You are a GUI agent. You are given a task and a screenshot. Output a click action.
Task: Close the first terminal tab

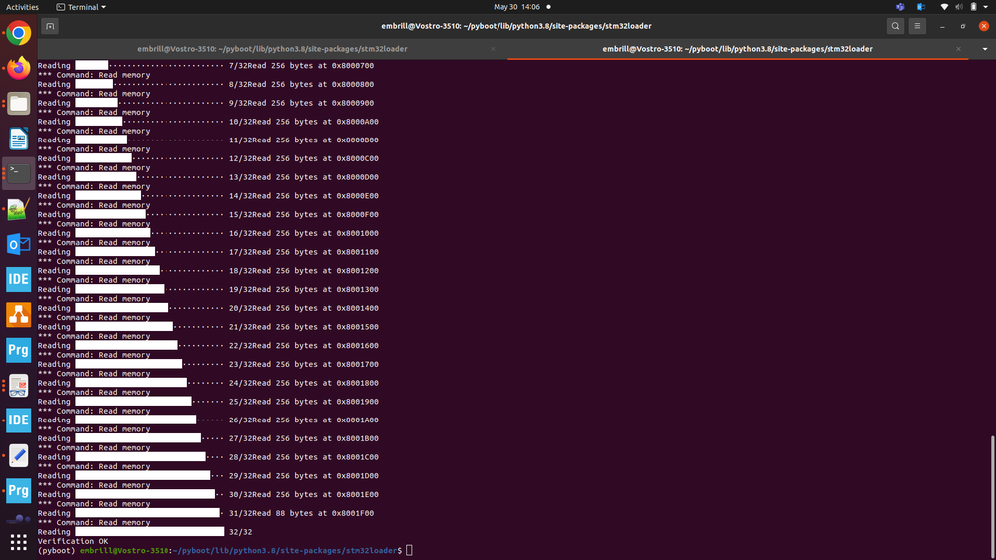493,49
